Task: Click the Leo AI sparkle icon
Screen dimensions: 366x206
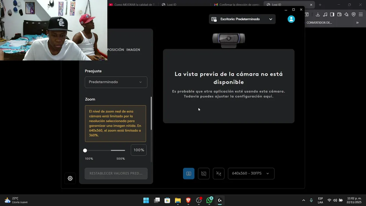Action: [x=347, y=15]
